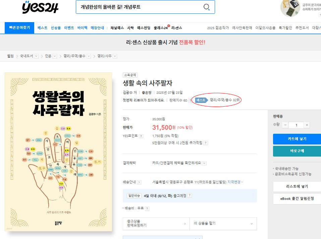The width and height of the screenshot is (321, 239).
Task: Open the 신상품 menu
Action: pyautogui.click(x=56, y=28)
